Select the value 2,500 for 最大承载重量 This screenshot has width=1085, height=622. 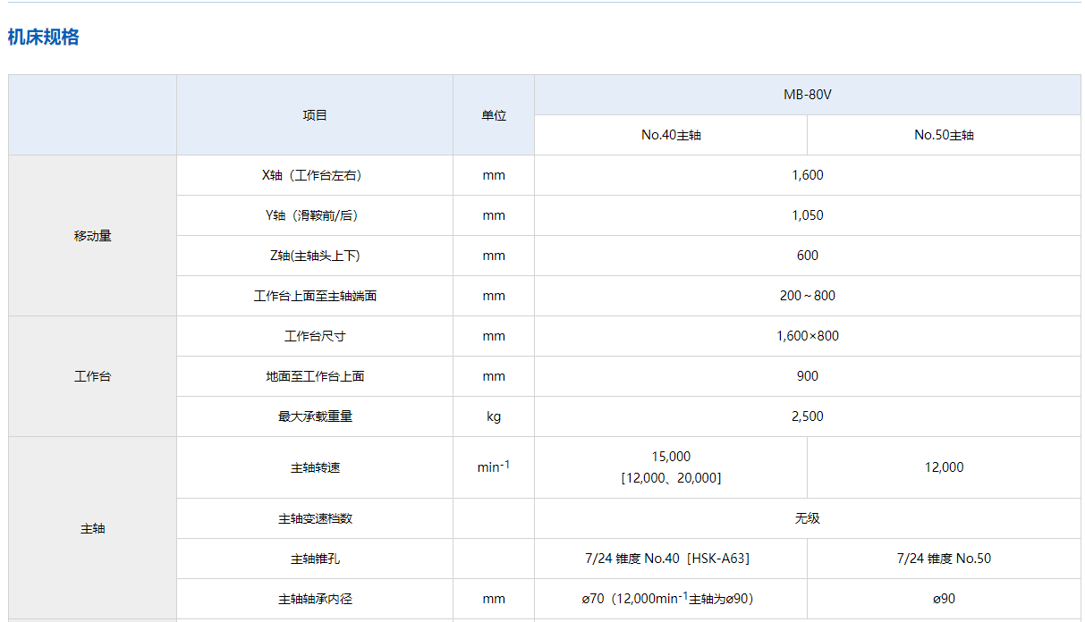coord(808,416)
